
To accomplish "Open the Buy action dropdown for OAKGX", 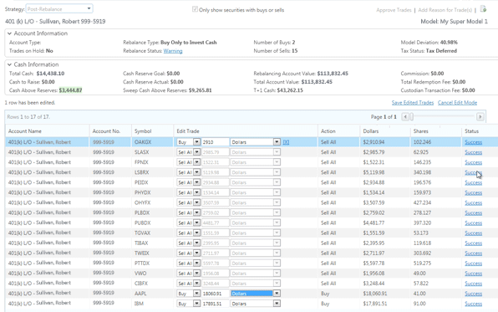I will [x=196, y=142].
